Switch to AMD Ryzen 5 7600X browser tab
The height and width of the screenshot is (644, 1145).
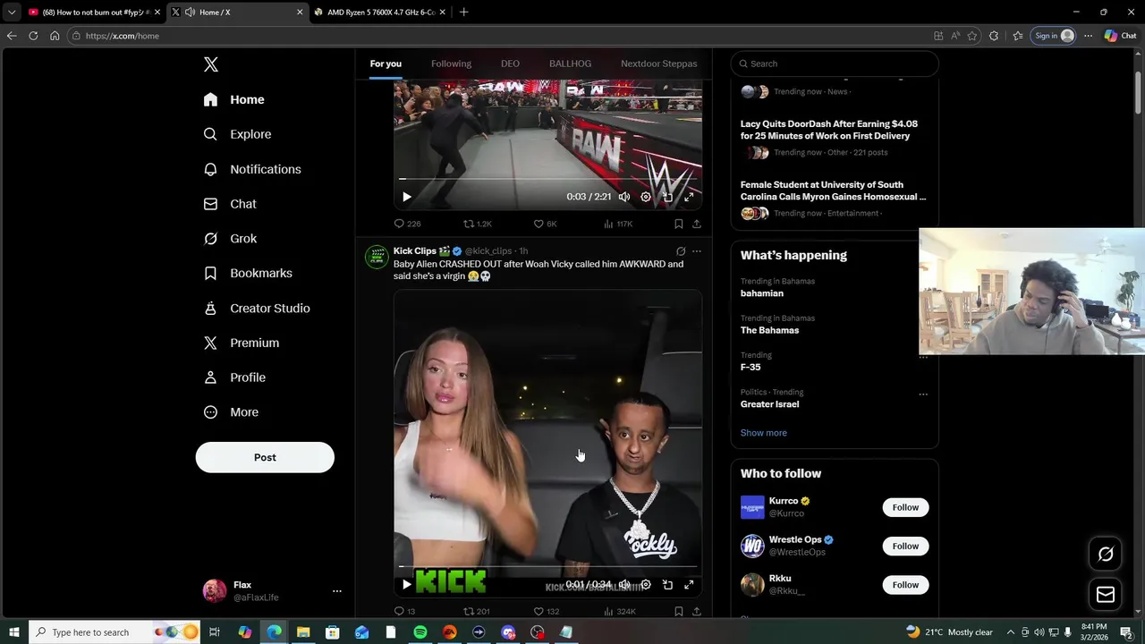(x=380, y=13)
